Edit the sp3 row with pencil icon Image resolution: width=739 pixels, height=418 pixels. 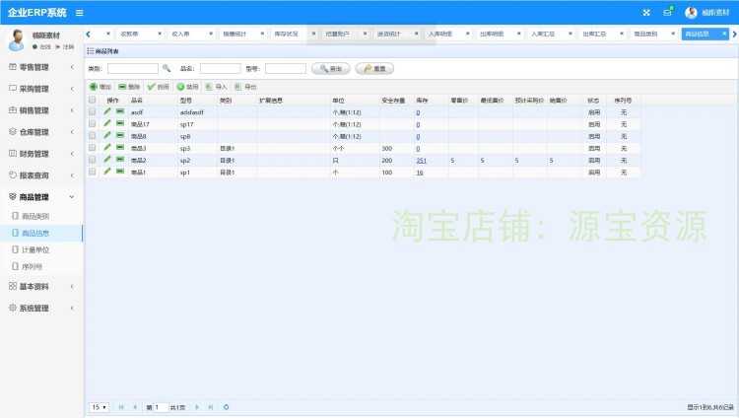click(107, 148)
